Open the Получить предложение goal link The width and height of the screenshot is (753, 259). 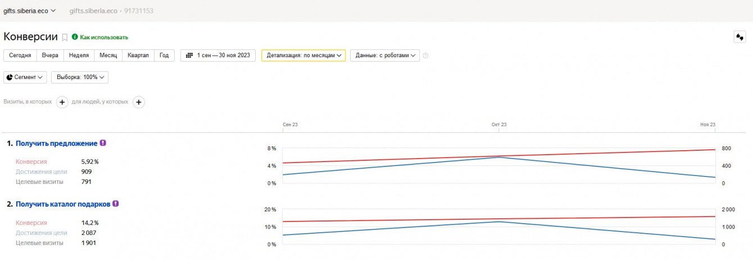pyautogui.click(x=56, y=144)
